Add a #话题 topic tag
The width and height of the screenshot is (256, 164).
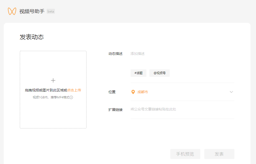[138, 73]
